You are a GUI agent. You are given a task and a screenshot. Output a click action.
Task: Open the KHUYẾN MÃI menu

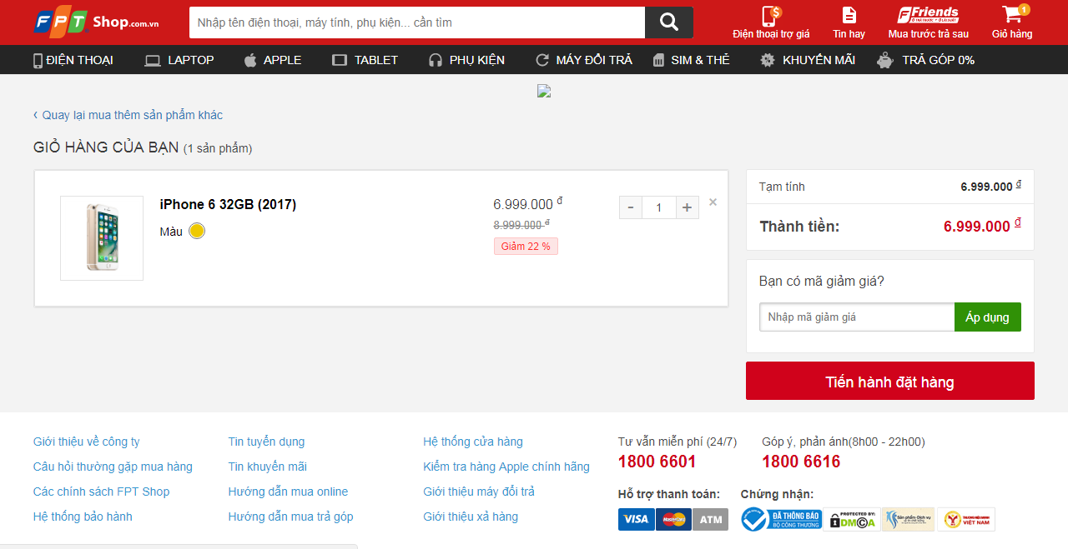[x=808, y=60]
